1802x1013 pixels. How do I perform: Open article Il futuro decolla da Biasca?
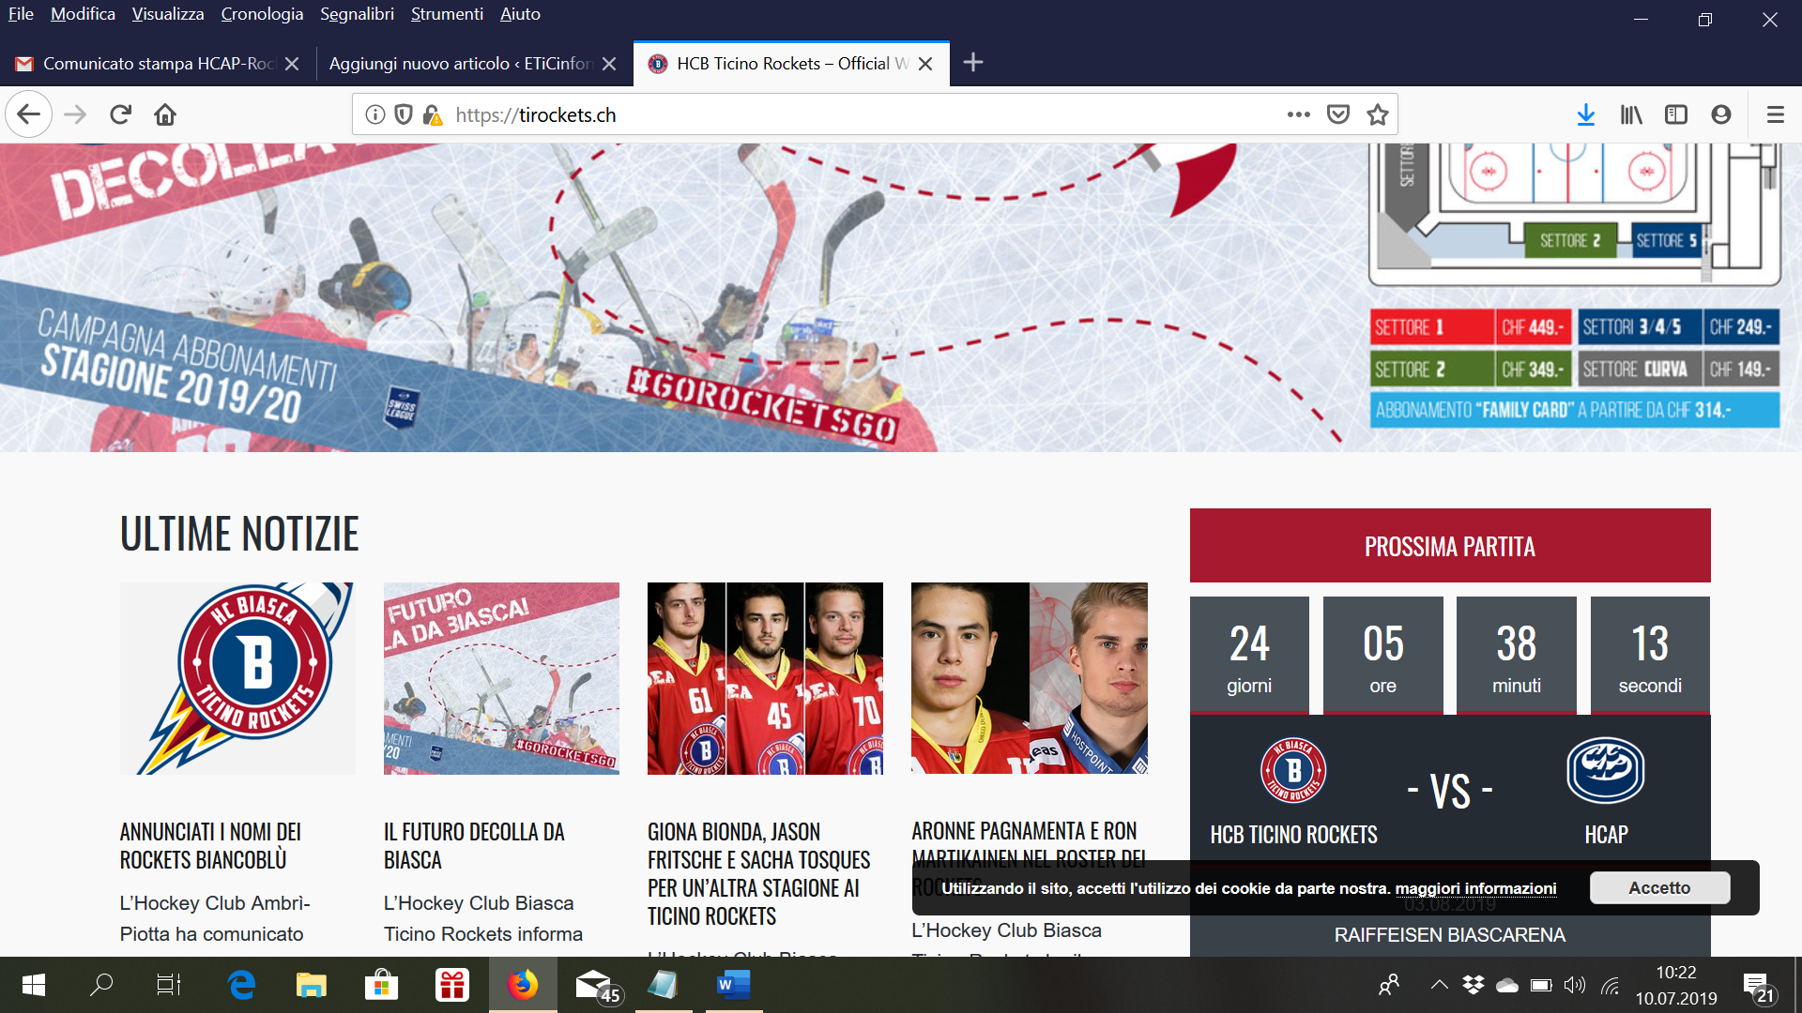coord(474,845)
